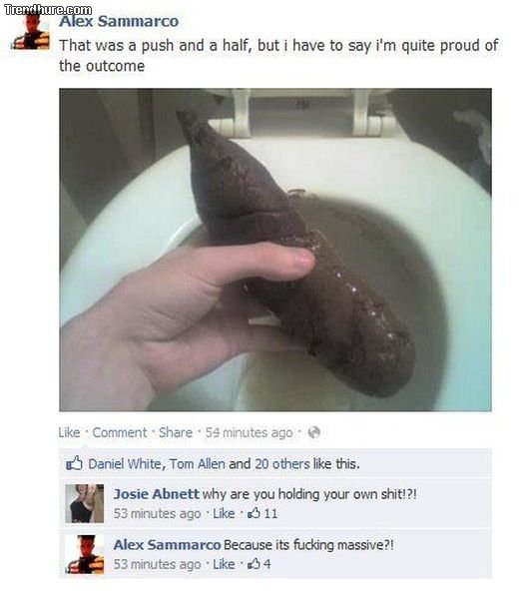Viewport: 522px width, 599px height.
Task: Open Josie Abnett's profile name link
Action: point(156,494)
